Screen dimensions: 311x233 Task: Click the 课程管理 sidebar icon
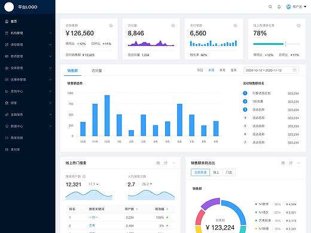(x=7, y=45)
